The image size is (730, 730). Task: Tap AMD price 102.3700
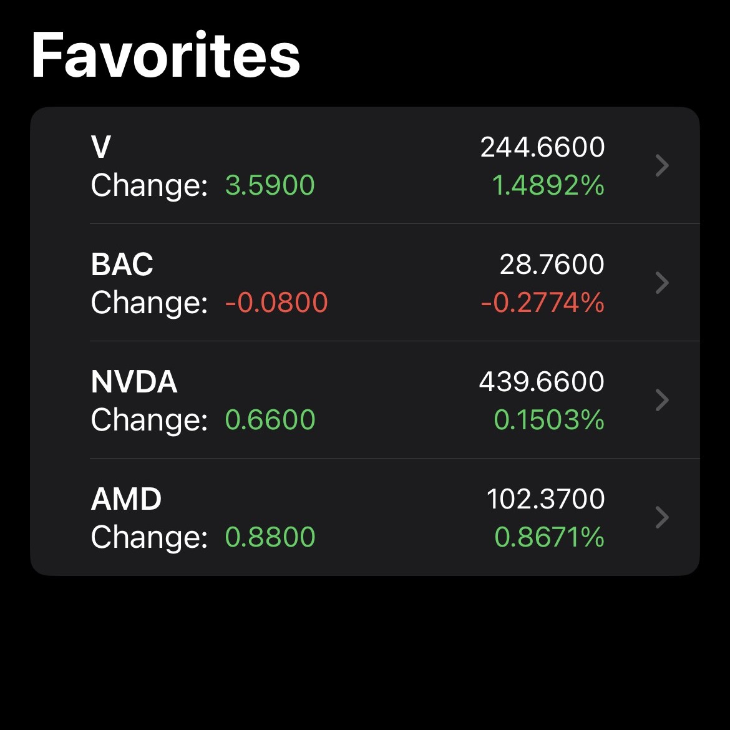click(545, 499)
